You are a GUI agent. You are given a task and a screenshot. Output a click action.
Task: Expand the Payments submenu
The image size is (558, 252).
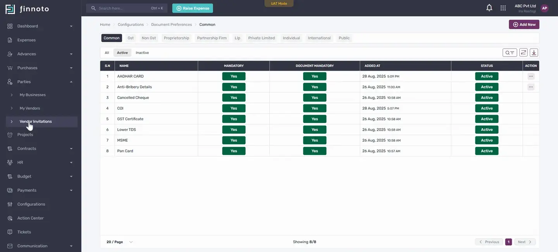(x=71, y=190)
